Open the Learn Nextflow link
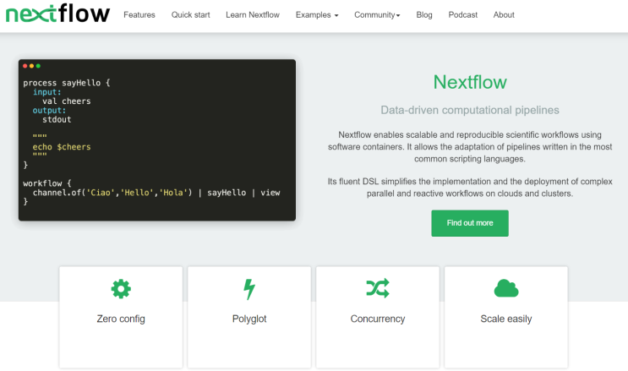Image resolution: width=628 pixels, height=371 pixels. [x=253, y=15]
